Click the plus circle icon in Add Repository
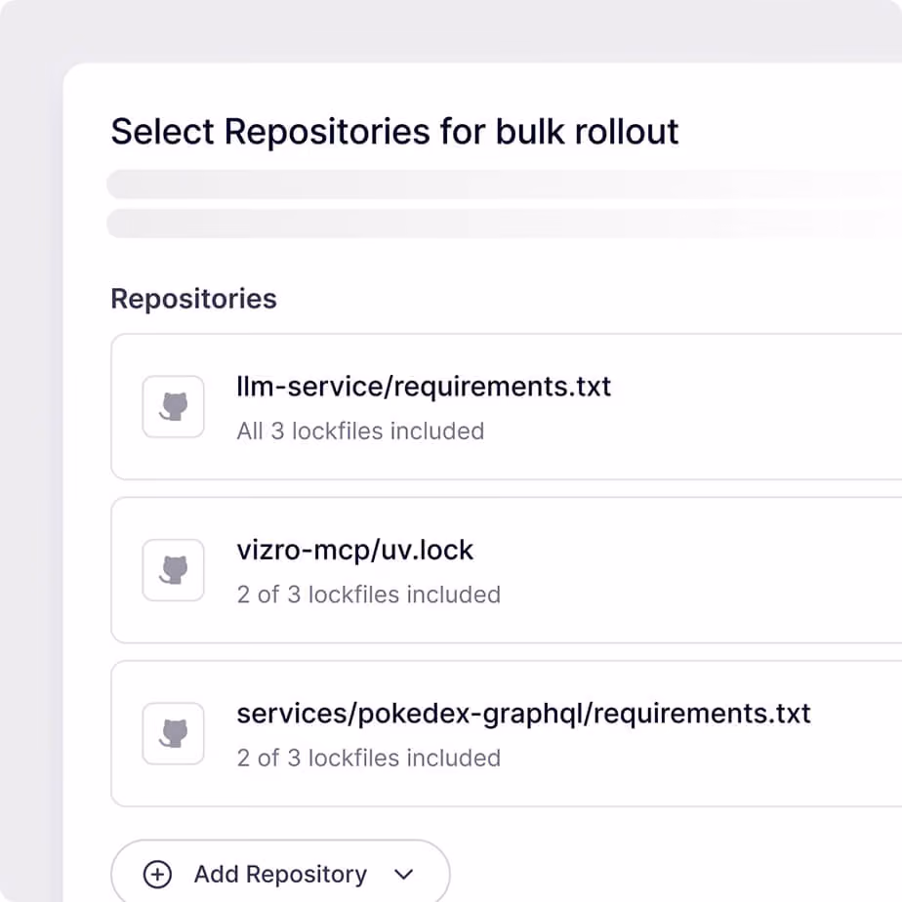Screen dimensions: 902x902 157,875
